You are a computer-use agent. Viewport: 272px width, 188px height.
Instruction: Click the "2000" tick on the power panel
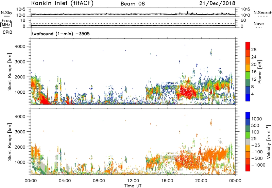pos(20,77)
